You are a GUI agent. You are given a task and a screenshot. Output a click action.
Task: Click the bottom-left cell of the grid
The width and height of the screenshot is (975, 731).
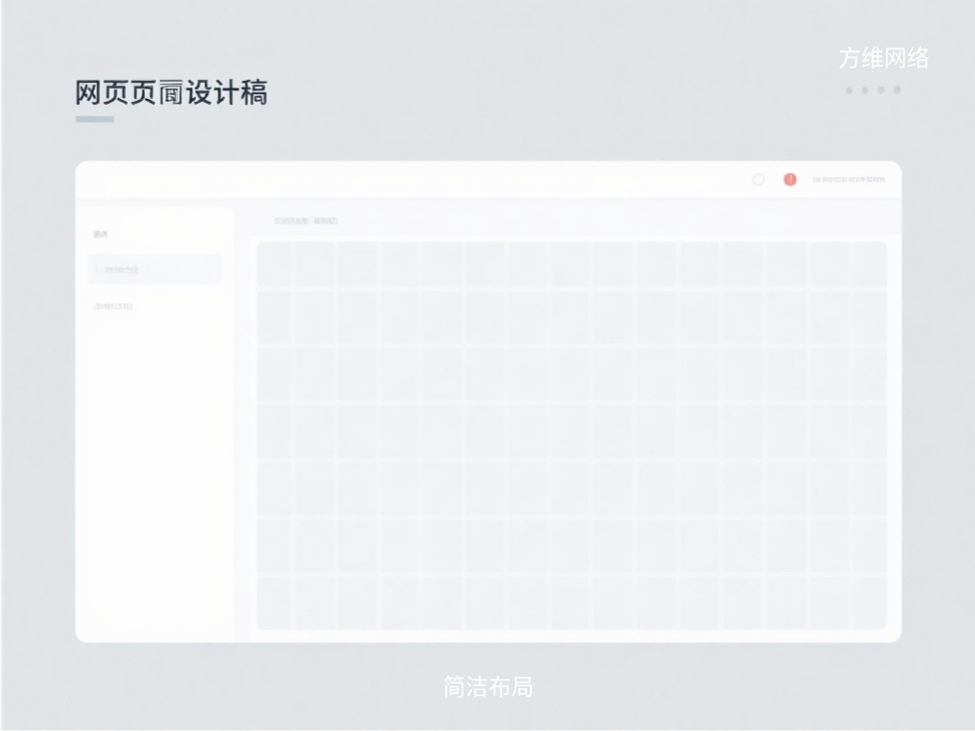coord(274,602)
